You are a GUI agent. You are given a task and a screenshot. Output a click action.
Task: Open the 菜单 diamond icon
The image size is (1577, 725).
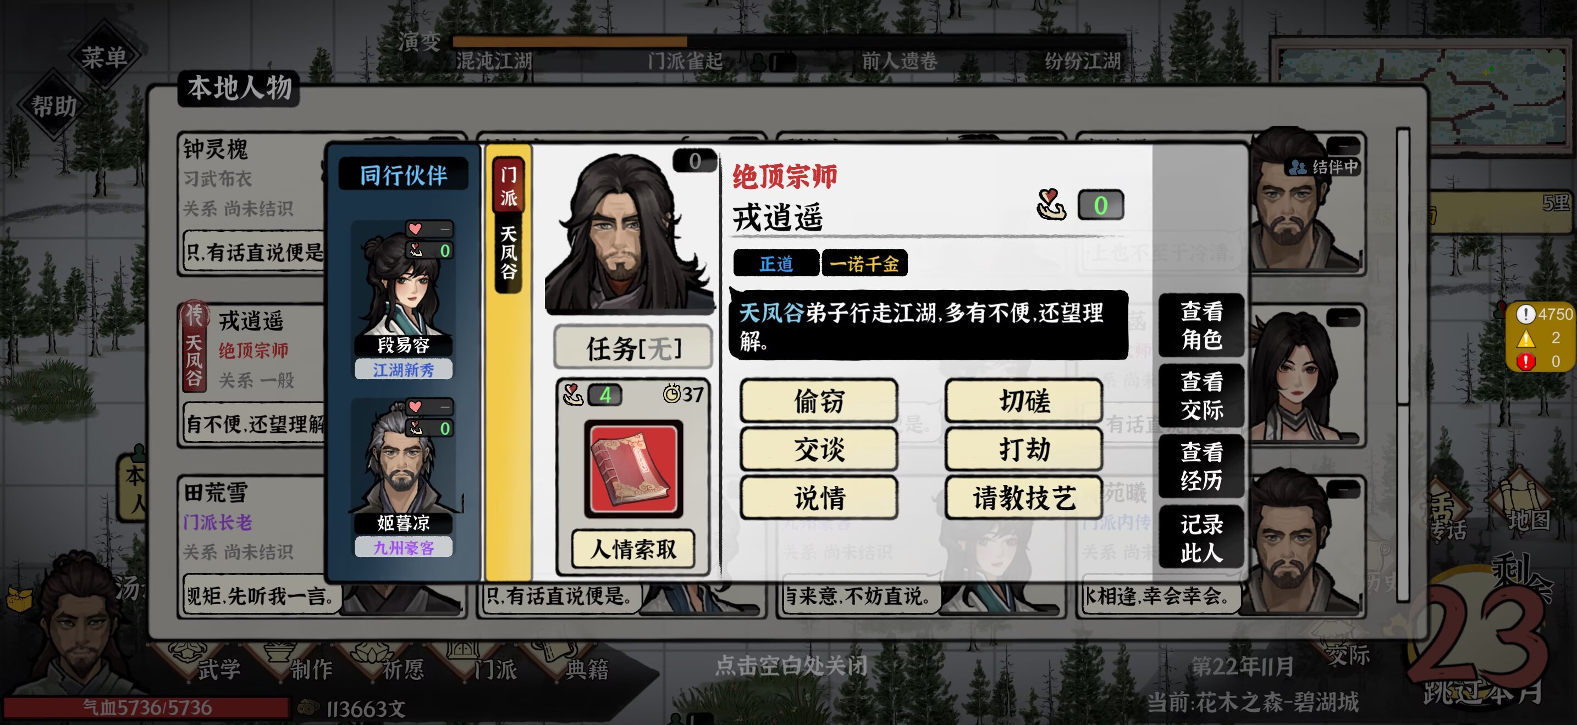click(104, 58)
